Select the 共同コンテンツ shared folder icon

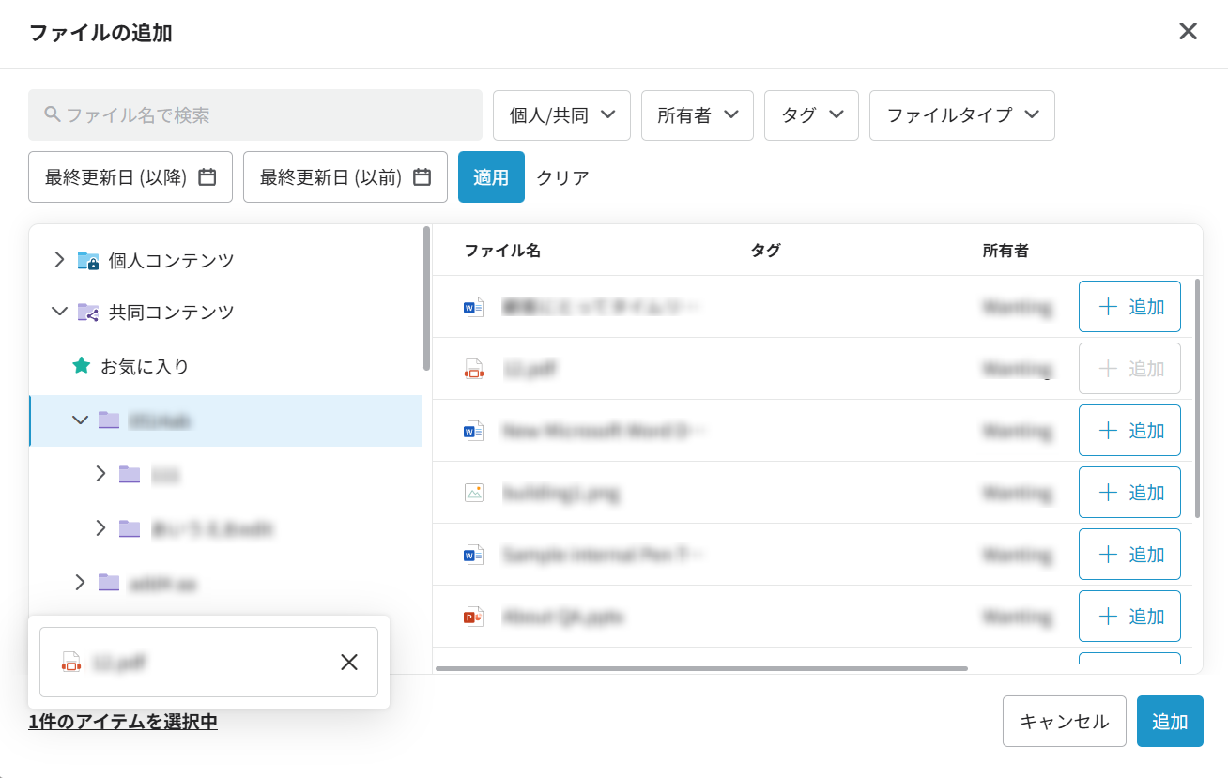point(88,313)
